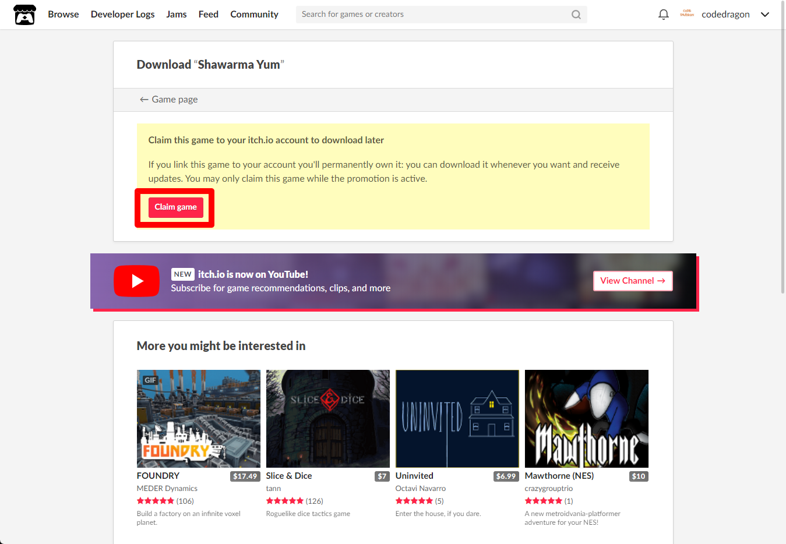Click the Claim game button
786x544 pixels.
[175, 207]
